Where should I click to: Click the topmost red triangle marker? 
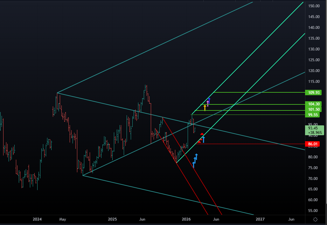(202, 134)
